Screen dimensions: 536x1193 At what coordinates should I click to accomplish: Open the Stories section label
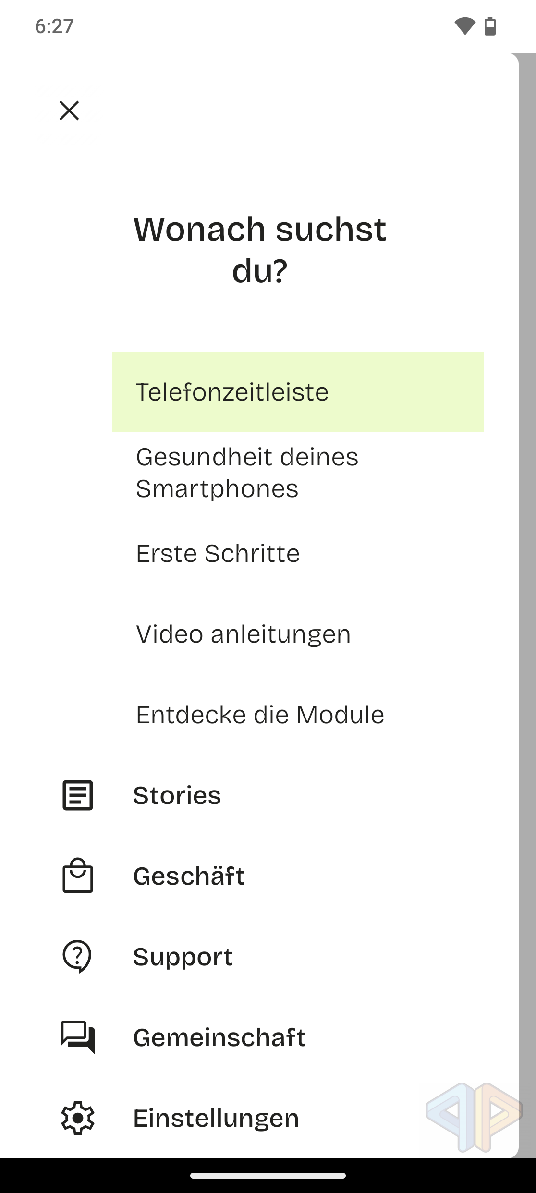(177, 795)
